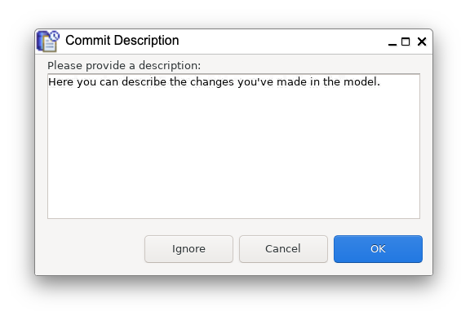Screen dimensions: 470x311
Task: Close the Commit Description dialog
Action: point(422,42)
